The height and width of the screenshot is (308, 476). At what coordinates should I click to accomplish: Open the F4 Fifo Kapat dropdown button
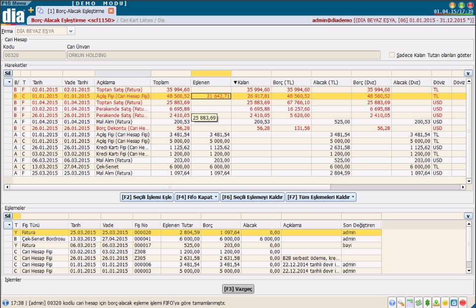[197, 197]
